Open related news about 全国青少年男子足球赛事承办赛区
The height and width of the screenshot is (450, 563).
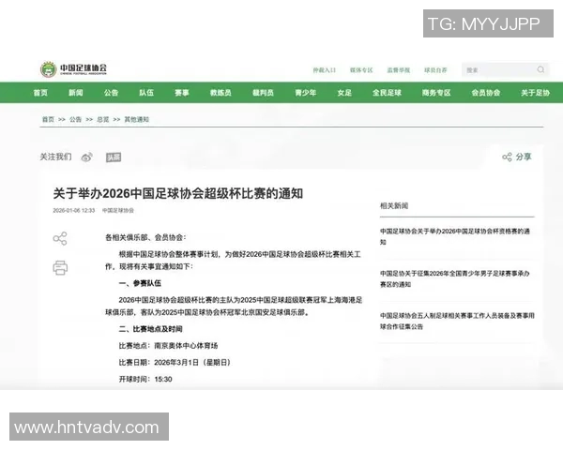(x=454, y=278)
